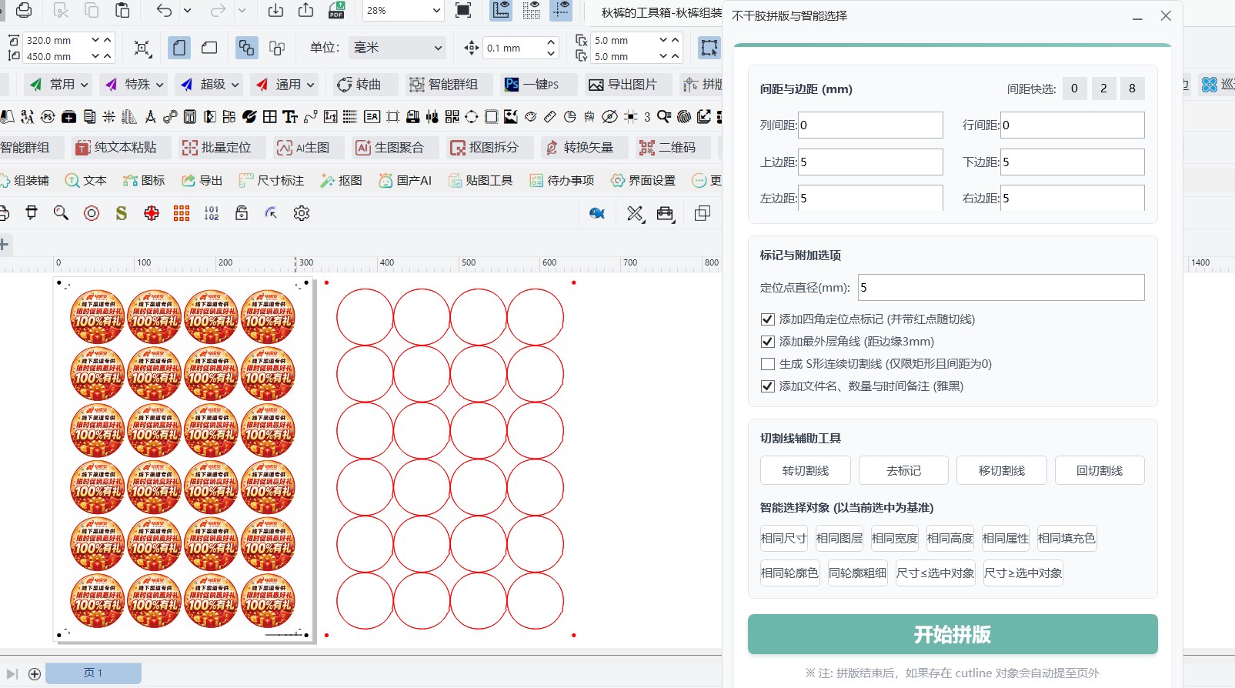Expand the 特殊 dropdown menu

pos(160,85)
